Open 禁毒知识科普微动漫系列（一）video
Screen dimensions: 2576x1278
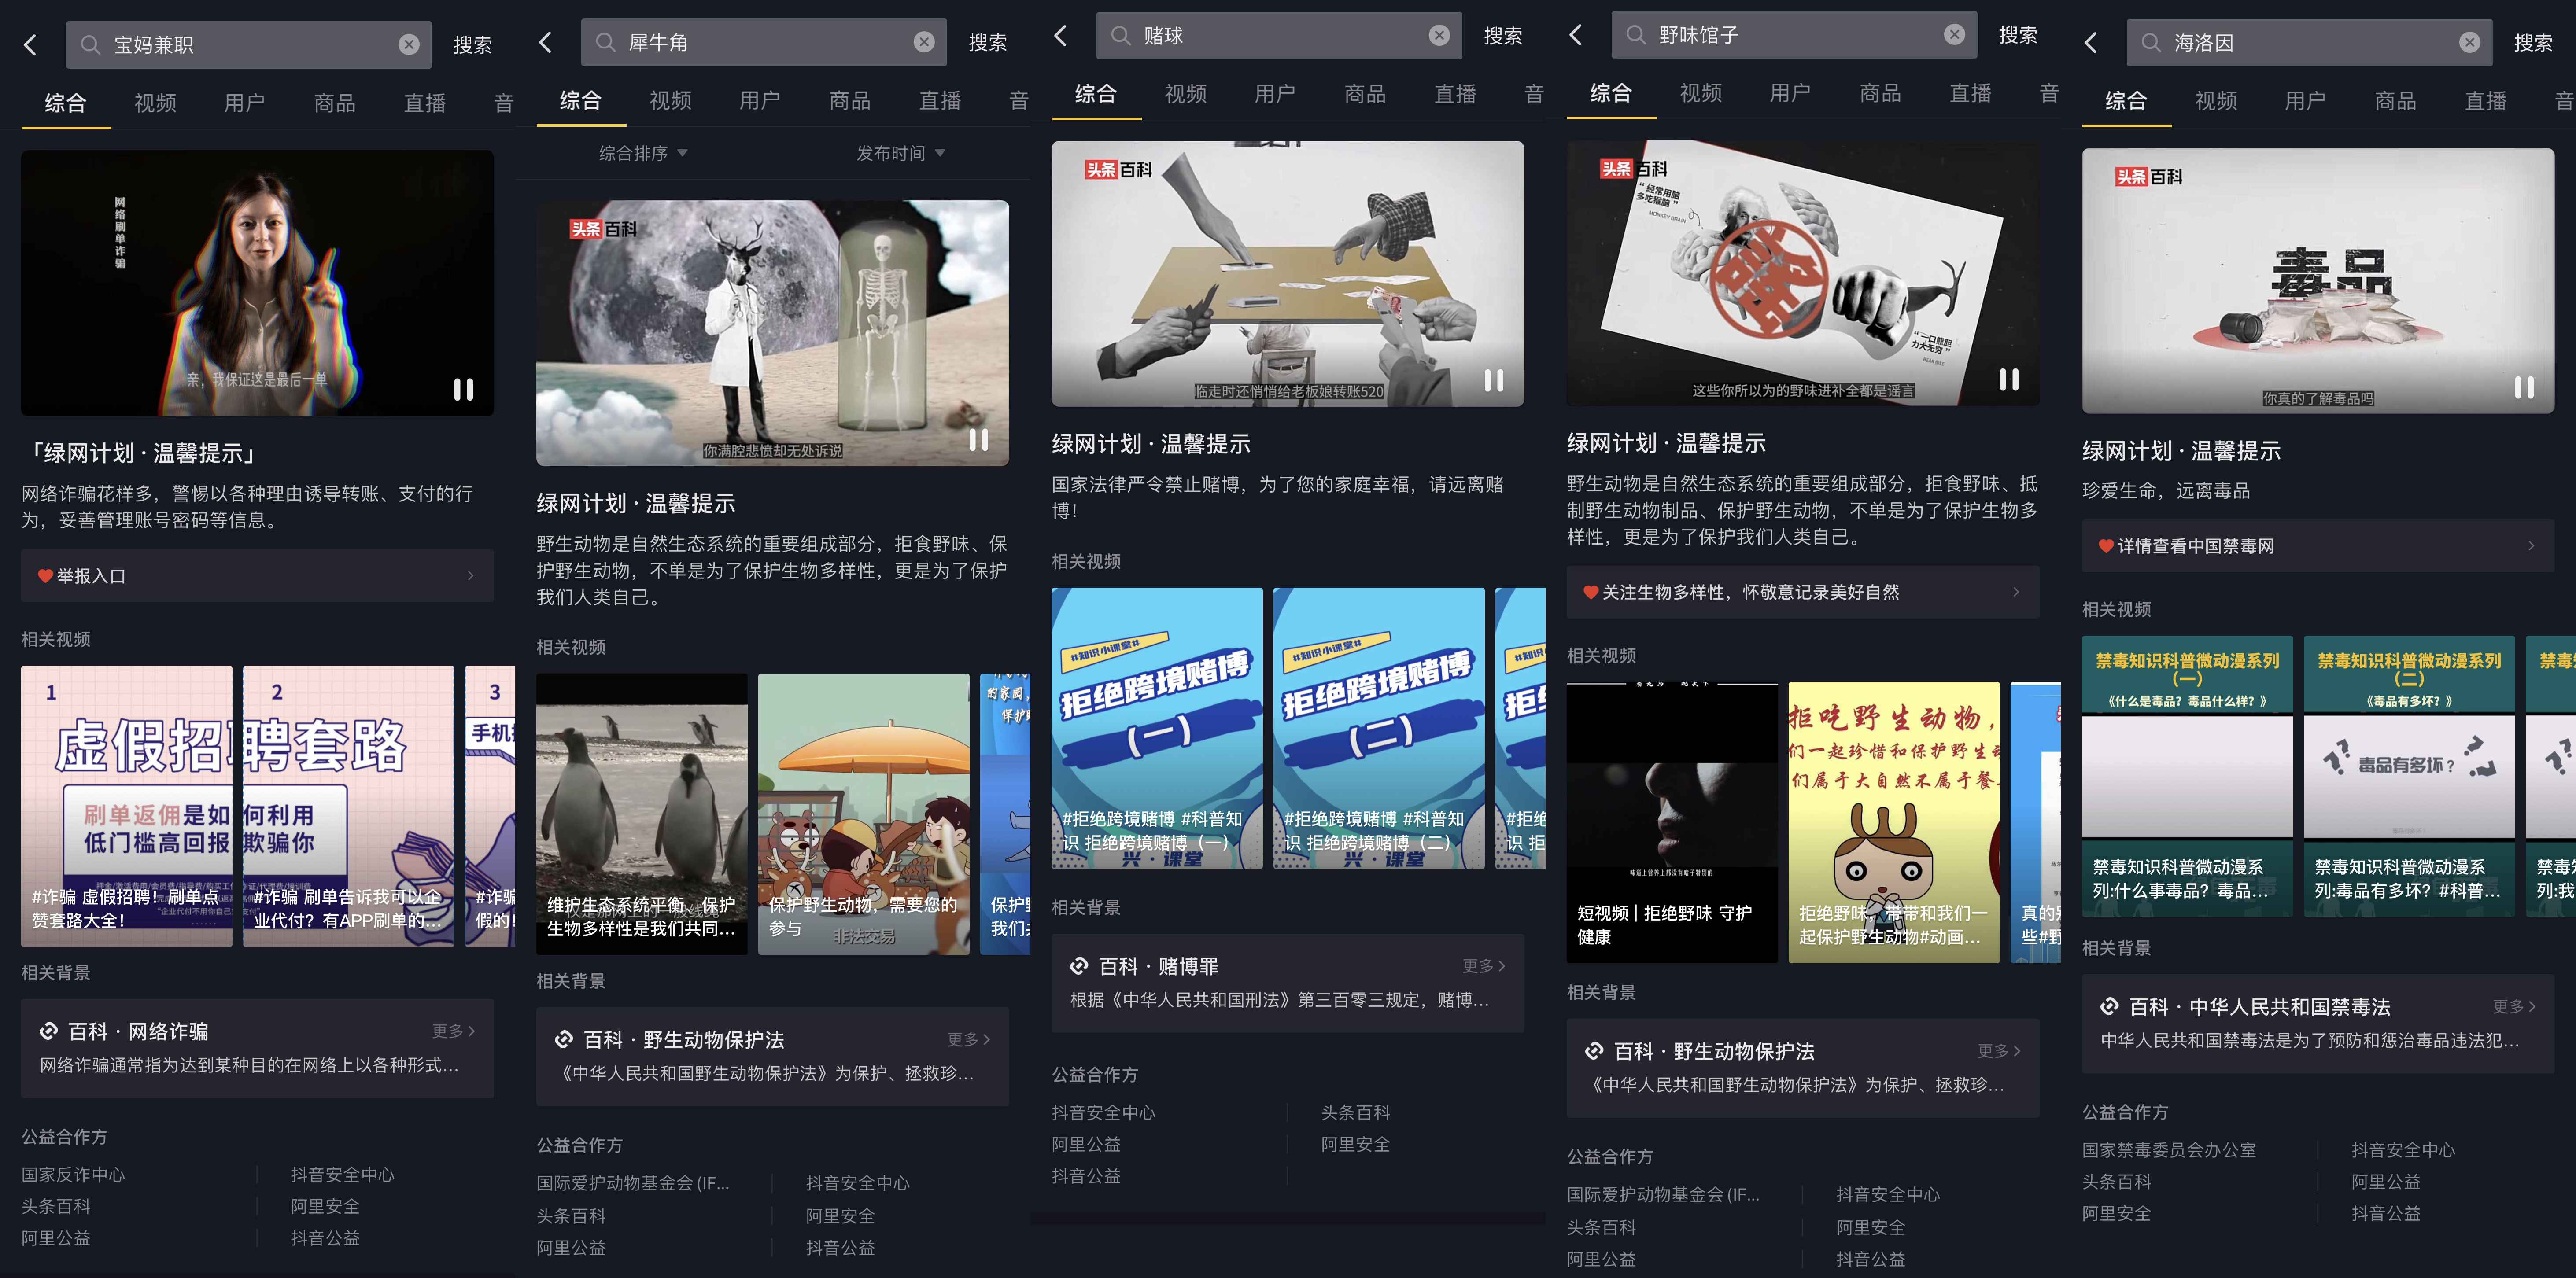(x=2187, y=776)
